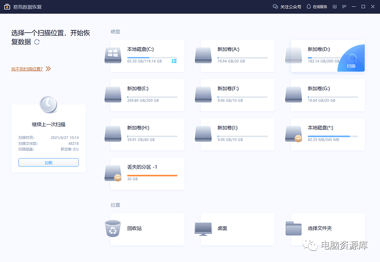
Task: Click the 硬盘 section heading
Action: [116, 32]
